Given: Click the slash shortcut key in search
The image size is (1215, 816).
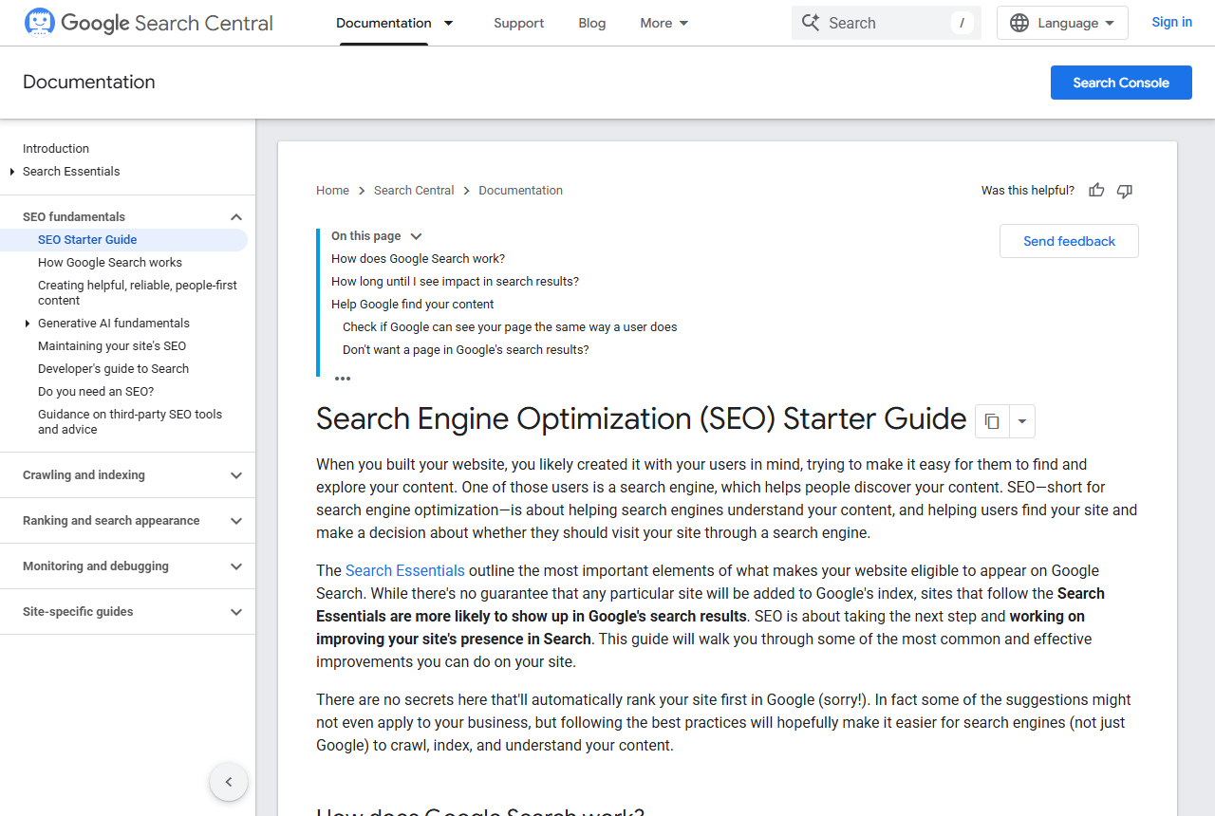Looking at the screenshot, I should point(963,23).
